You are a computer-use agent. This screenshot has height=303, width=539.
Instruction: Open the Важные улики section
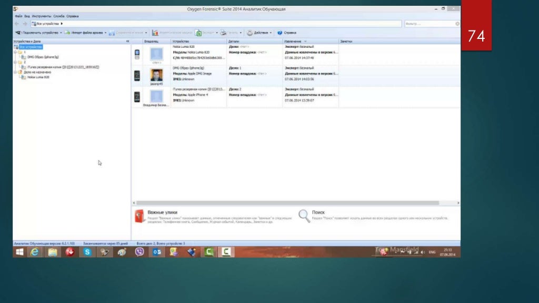pyautogui.click(x=162, y=213)
